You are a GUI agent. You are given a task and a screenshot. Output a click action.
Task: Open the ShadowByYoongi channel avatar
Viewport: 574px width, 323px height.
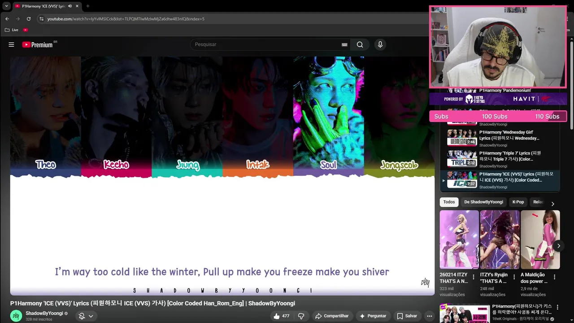16,316
